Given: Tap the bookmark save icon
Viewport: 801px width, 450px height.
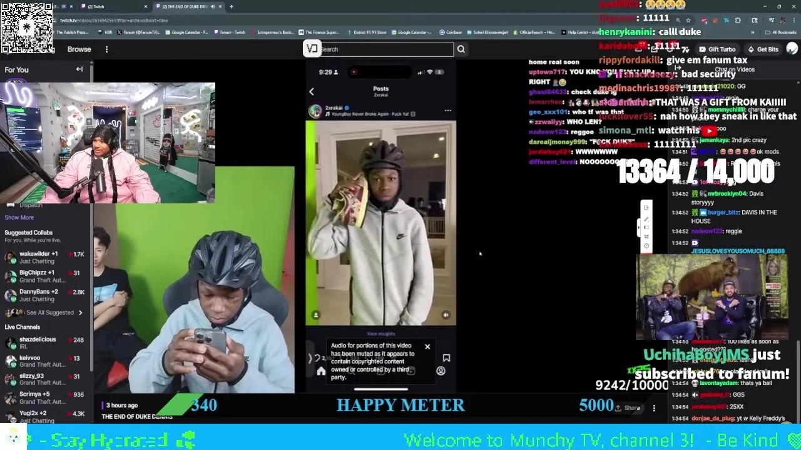Looking at the screenshot, I should (x=446, y=358).
